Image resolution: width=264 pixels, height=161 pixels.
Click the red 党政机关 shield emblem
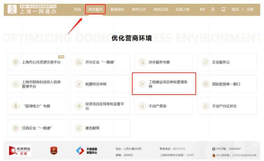54,150
